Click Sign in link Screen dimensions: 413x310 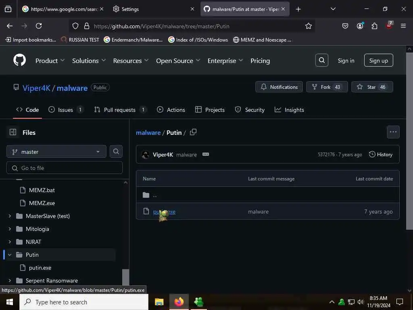tap(346, 61)
